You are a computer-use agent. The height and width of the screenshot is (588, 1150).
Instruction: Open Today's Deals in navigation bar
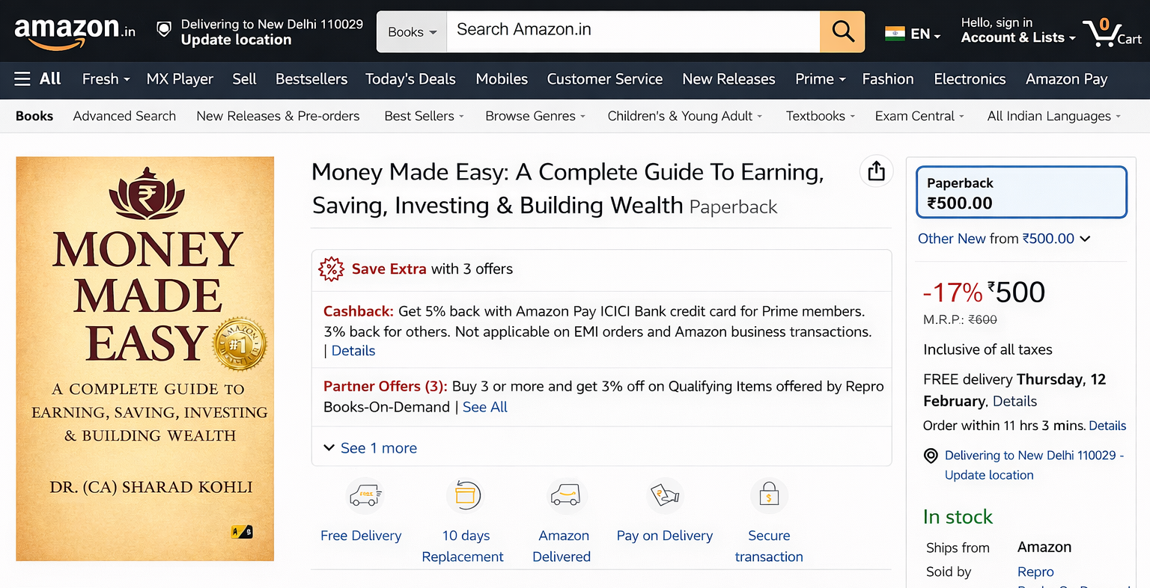click(x=410, y=79)
